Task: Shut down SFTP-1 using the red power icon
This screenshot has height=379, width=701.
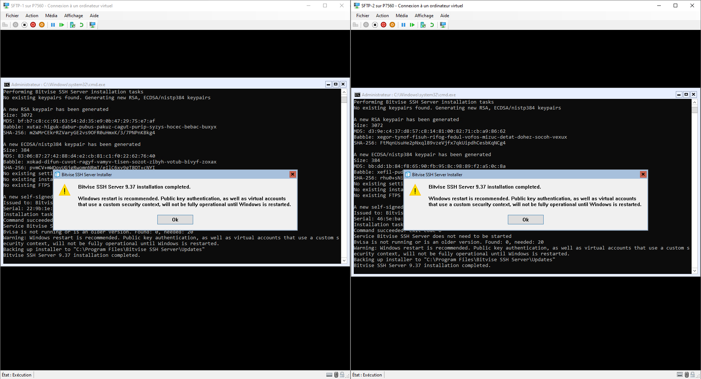Action: (33, 25)
